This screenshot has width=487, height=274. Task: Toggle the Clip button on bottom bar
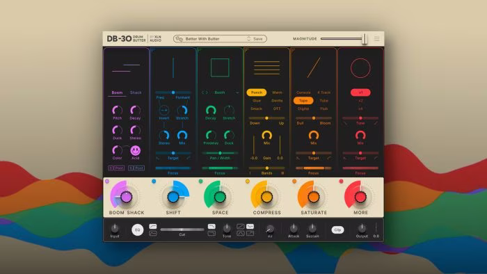[337, 230]
